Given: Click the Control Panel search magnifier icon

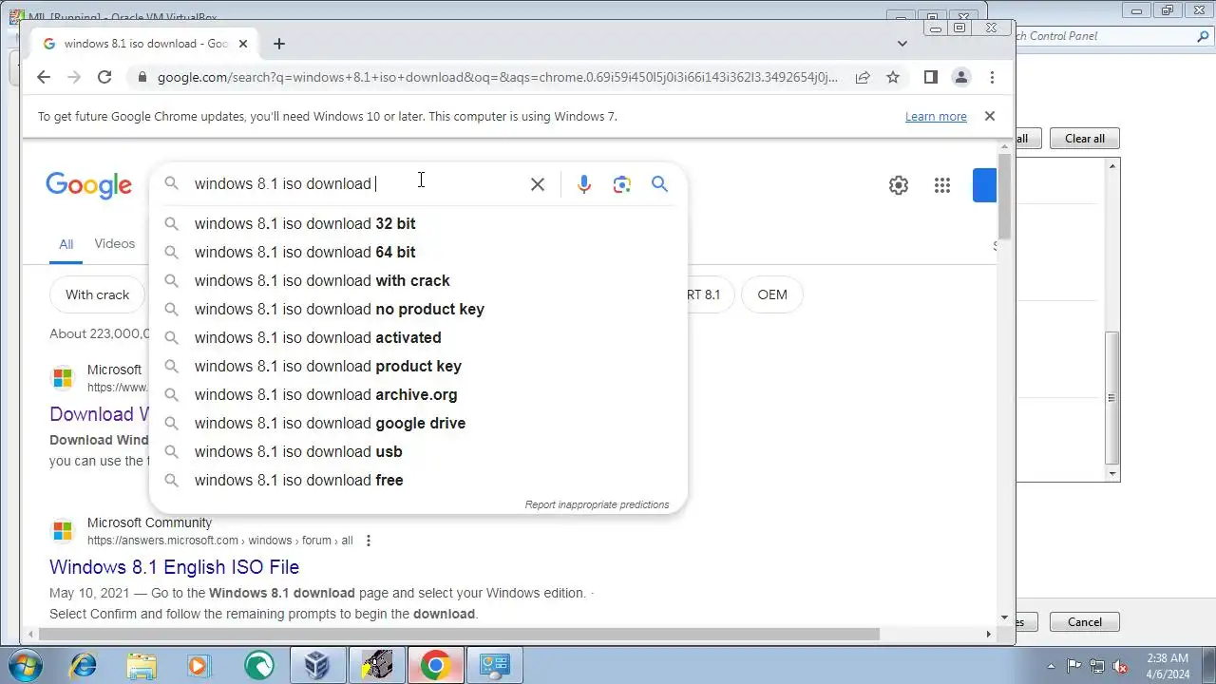Looking at the screenshot, I should 1202,36.
